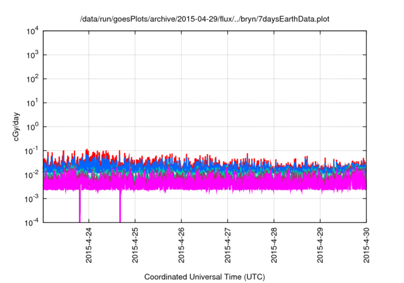Click the 10^0 y-axis tick label

point(32,127)
